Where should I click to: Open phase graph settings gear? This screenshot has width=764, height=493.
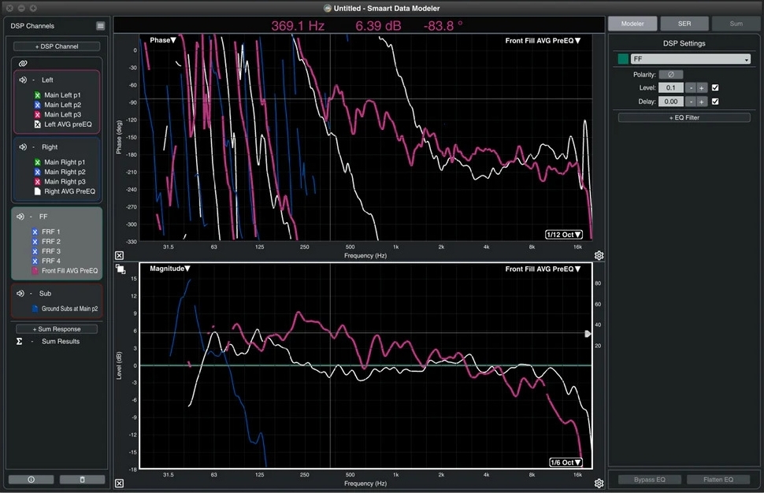[x=599, y=255]
